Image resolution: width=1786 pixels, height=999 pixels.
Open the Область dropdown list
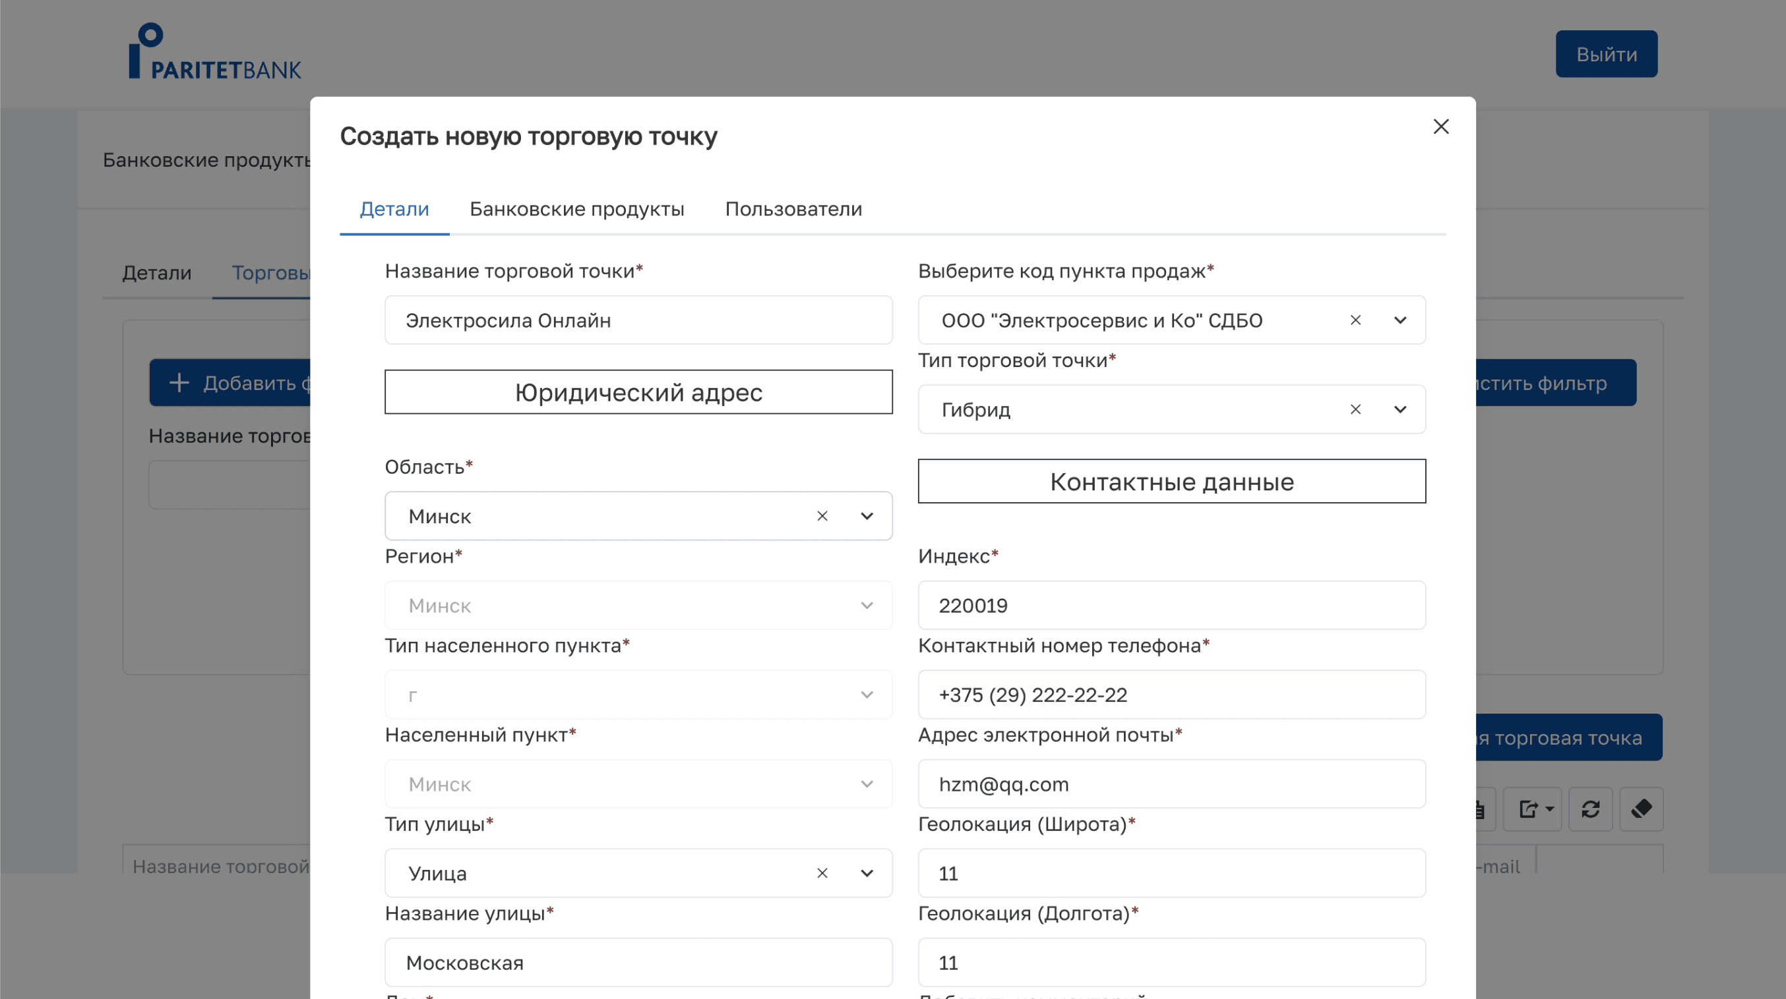pyautogui.click(x=867, y=516)
